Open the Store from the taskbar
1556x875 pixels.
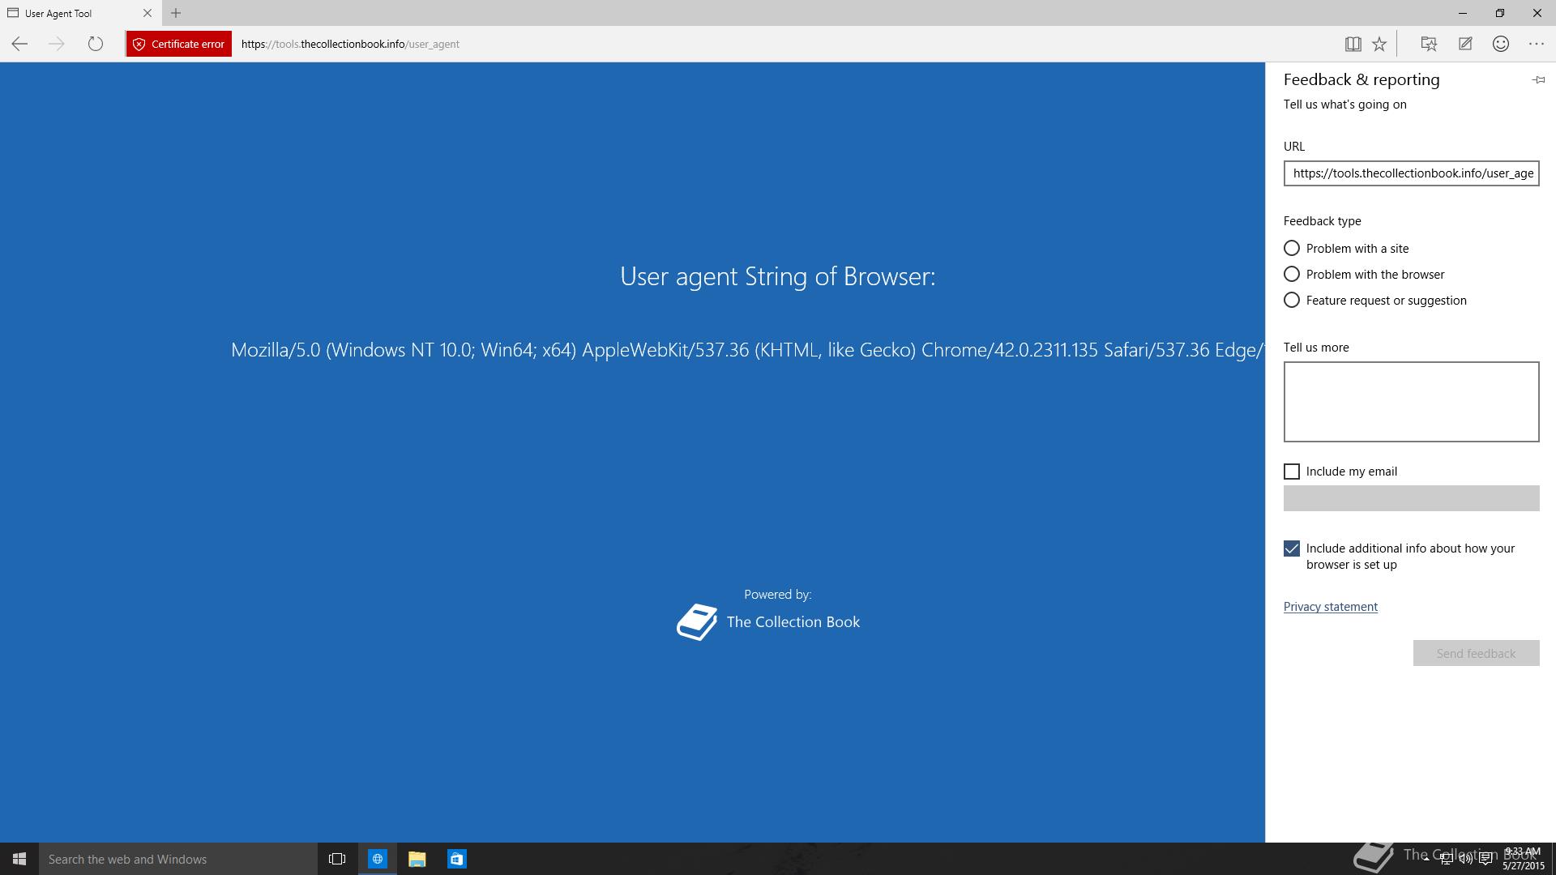(x=456, y=859)
